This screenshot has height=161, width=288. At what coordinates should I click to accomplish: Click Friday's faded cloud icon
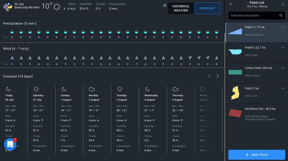(x=203, y=89)
